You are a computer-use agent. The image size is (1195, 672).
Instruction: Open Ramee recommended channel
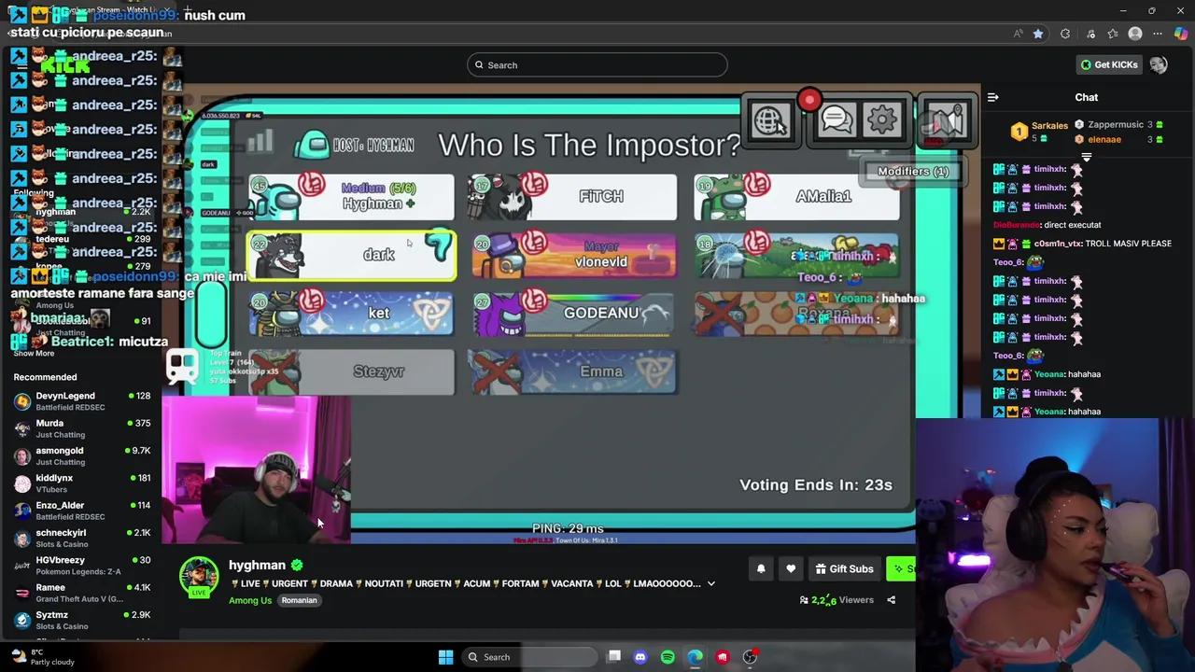click(82, 593)
